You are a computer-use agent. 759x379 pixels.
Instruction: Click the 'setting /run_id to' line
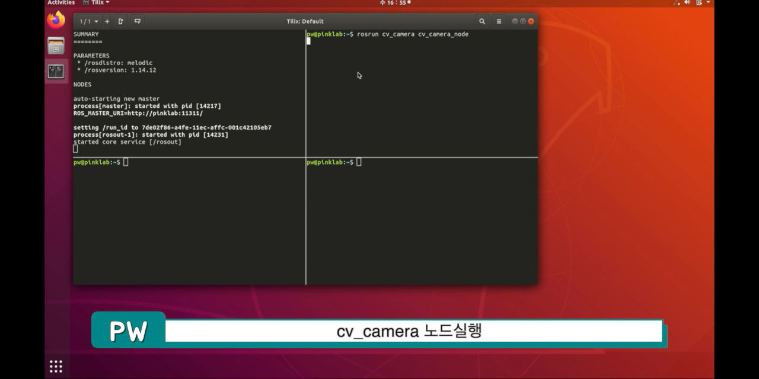coord(173,128)
